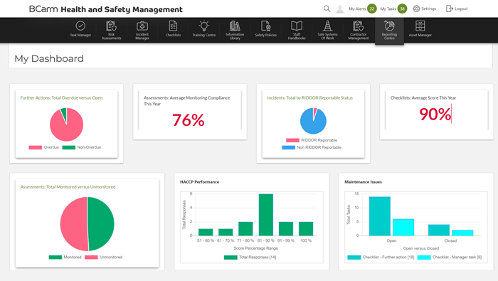498x281 pixels.
Task: Click the tallest Open Further action bar
Action: (379, 216)
